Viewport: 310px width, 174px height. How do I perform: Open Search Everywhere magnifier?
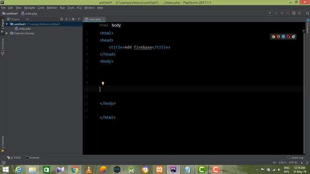[x=307, y=13]
